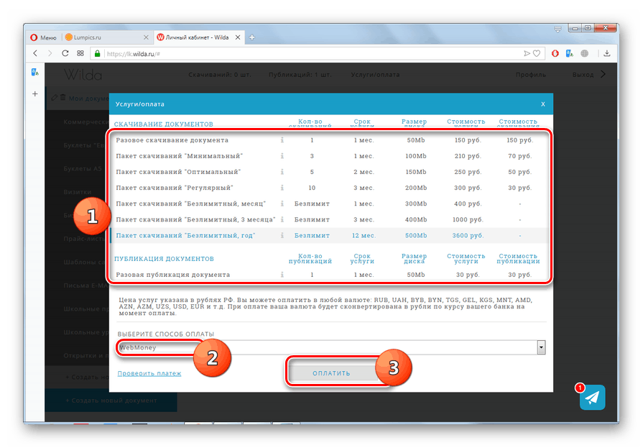
Task: Open the Telegram chat button
Action: tap(592, 397)
